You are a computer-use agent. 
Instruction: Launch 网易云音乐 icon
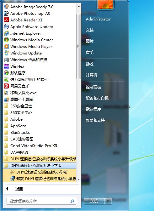6,86
